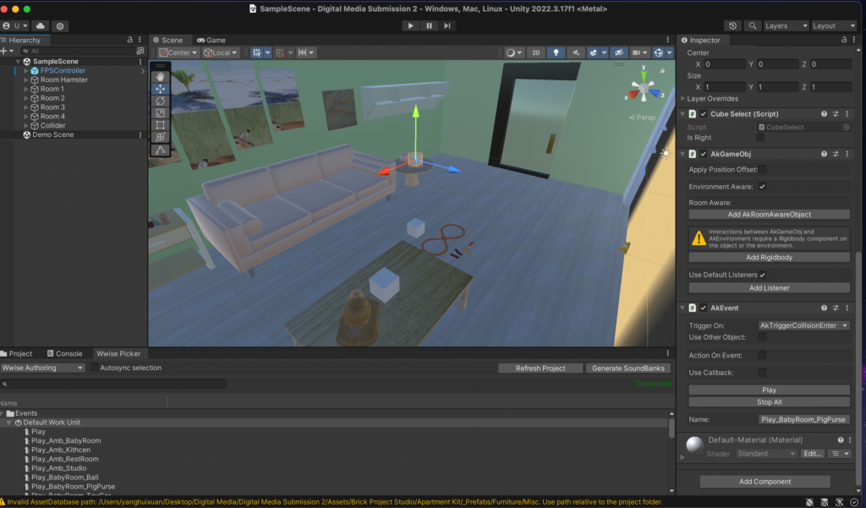Select the Rotate tool in scene toolbar
The image size is (866, 508).
coord(160,101)
